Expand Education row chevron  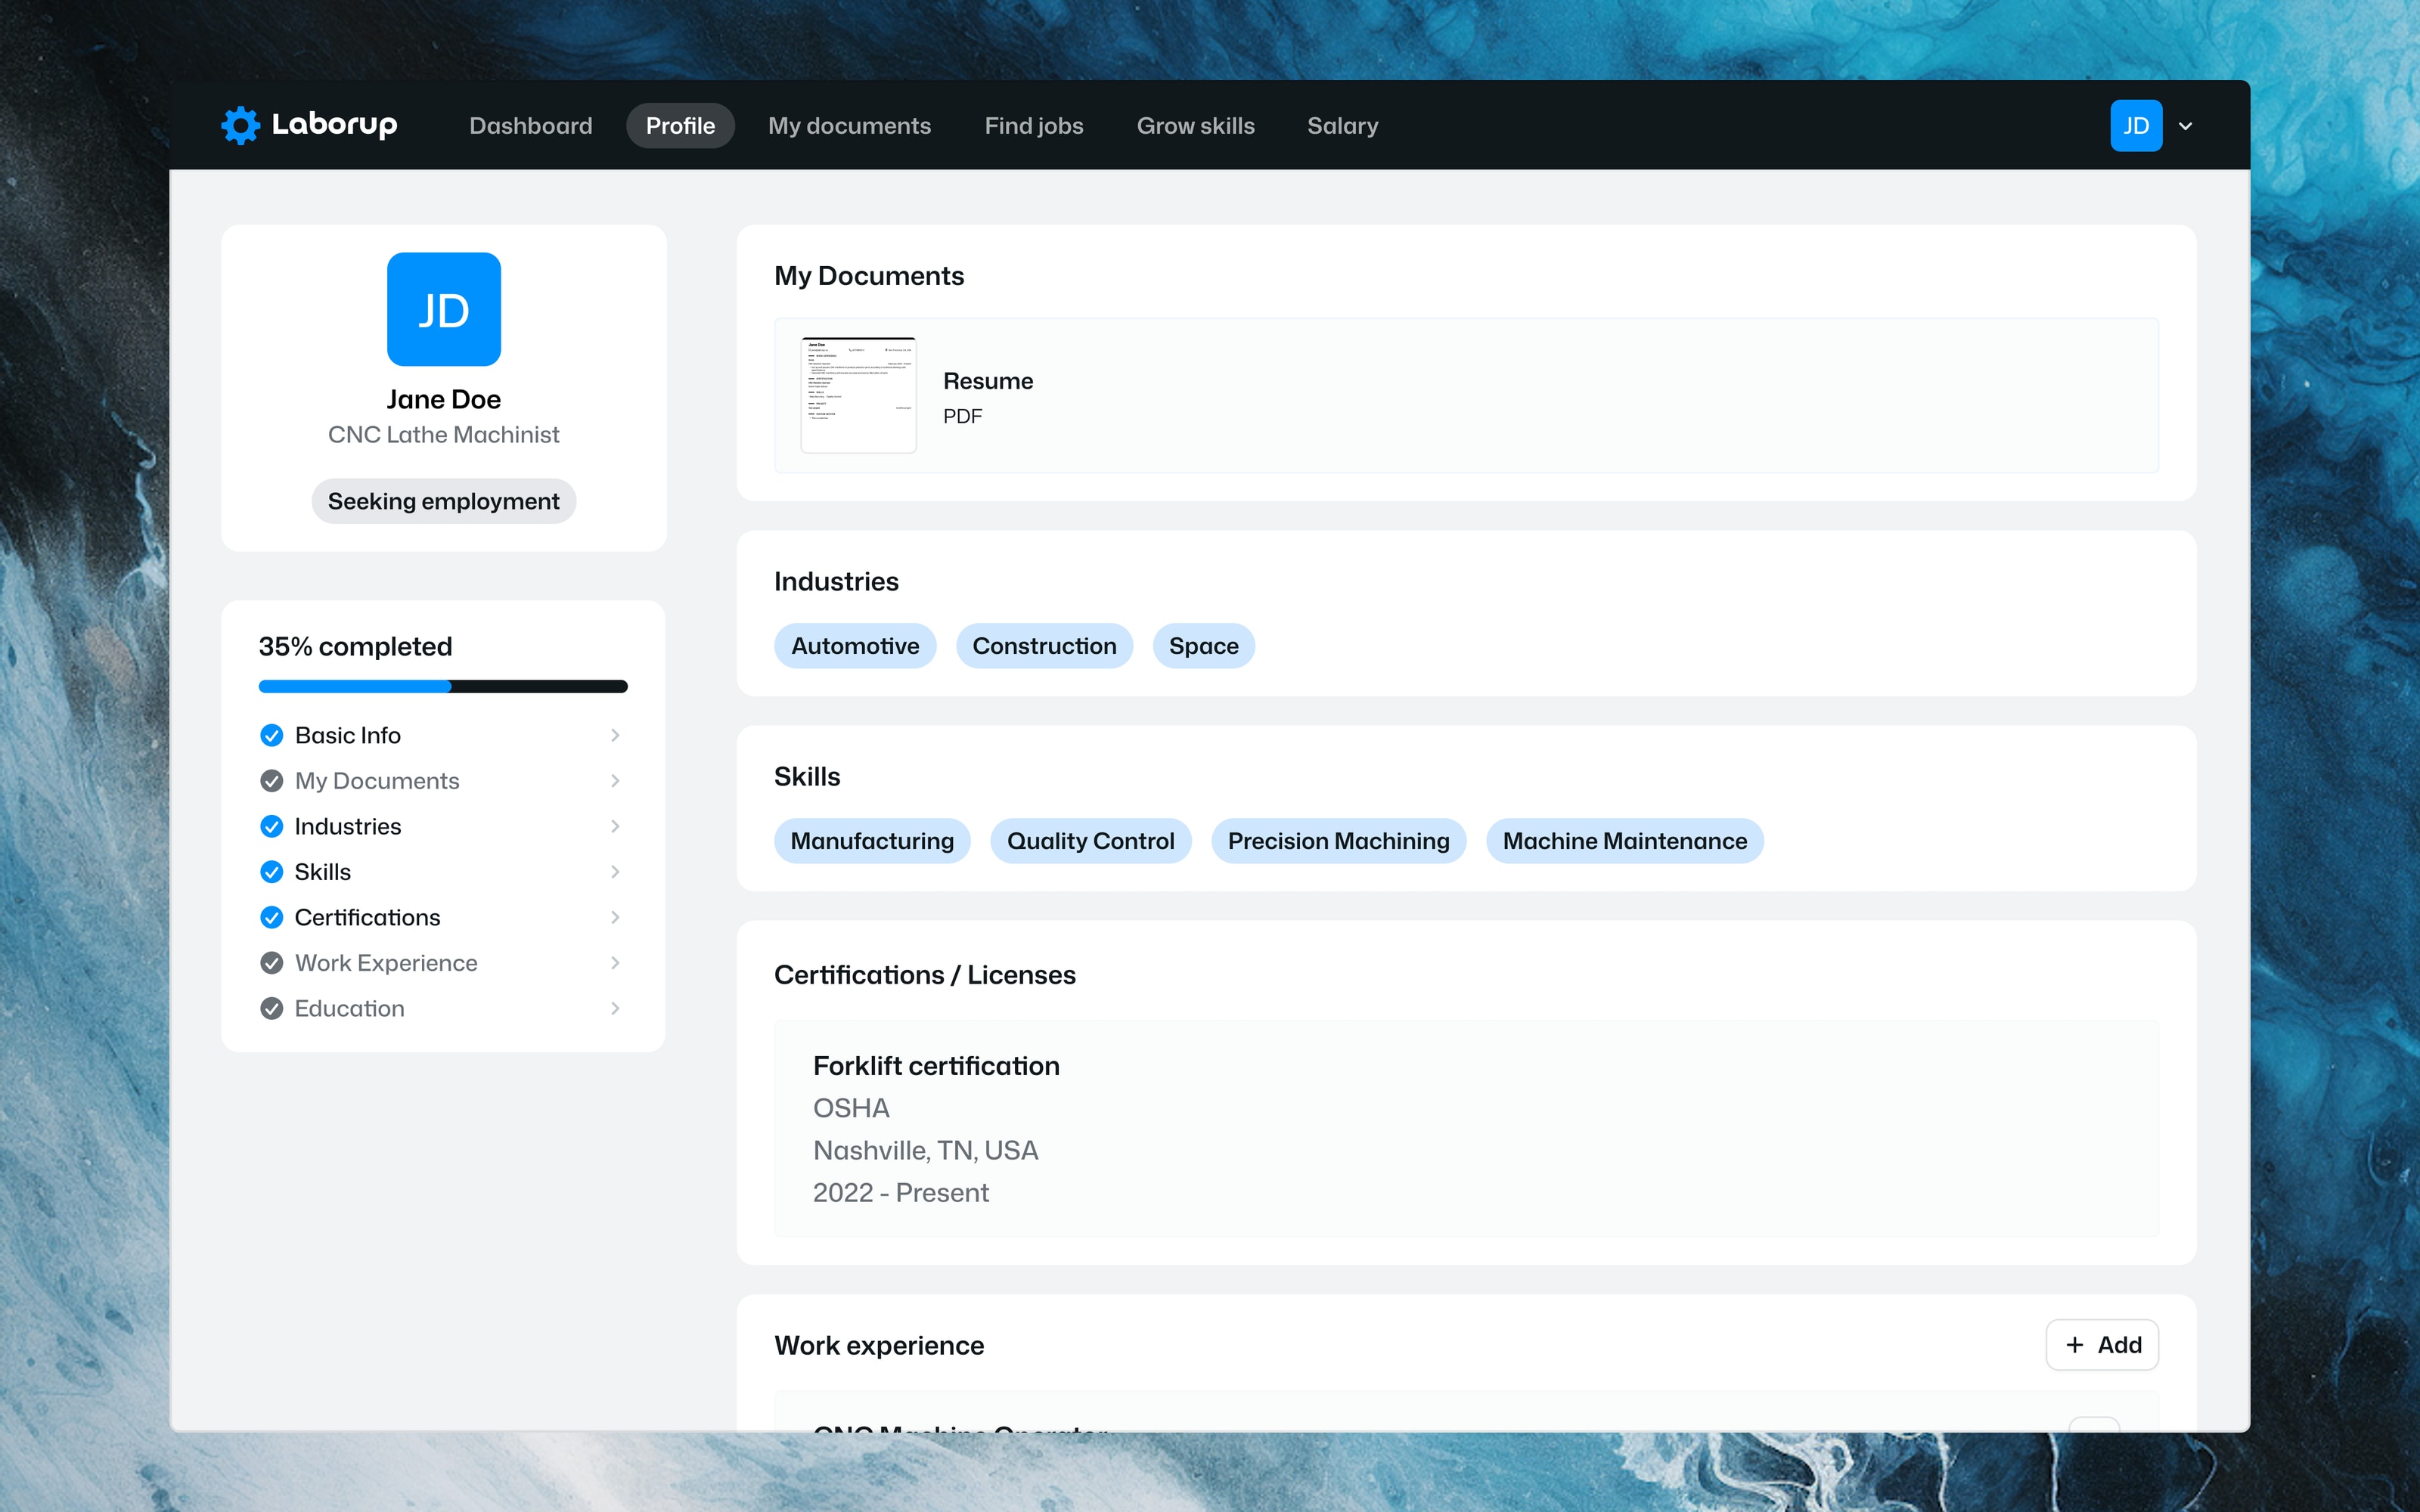(x=615, y=1008)
